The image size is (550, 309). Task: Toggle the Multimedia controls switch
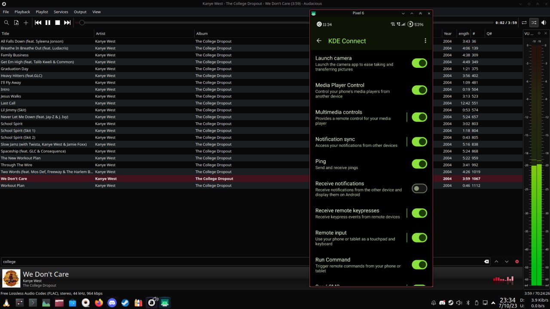coord(419,117)
